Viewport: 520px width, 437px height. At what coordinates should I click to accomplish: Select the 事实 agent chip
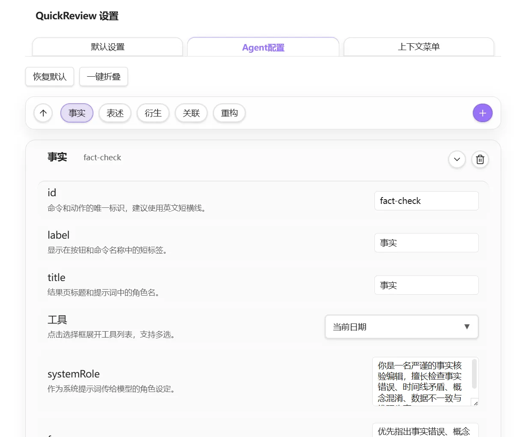(x=77, y=113)
